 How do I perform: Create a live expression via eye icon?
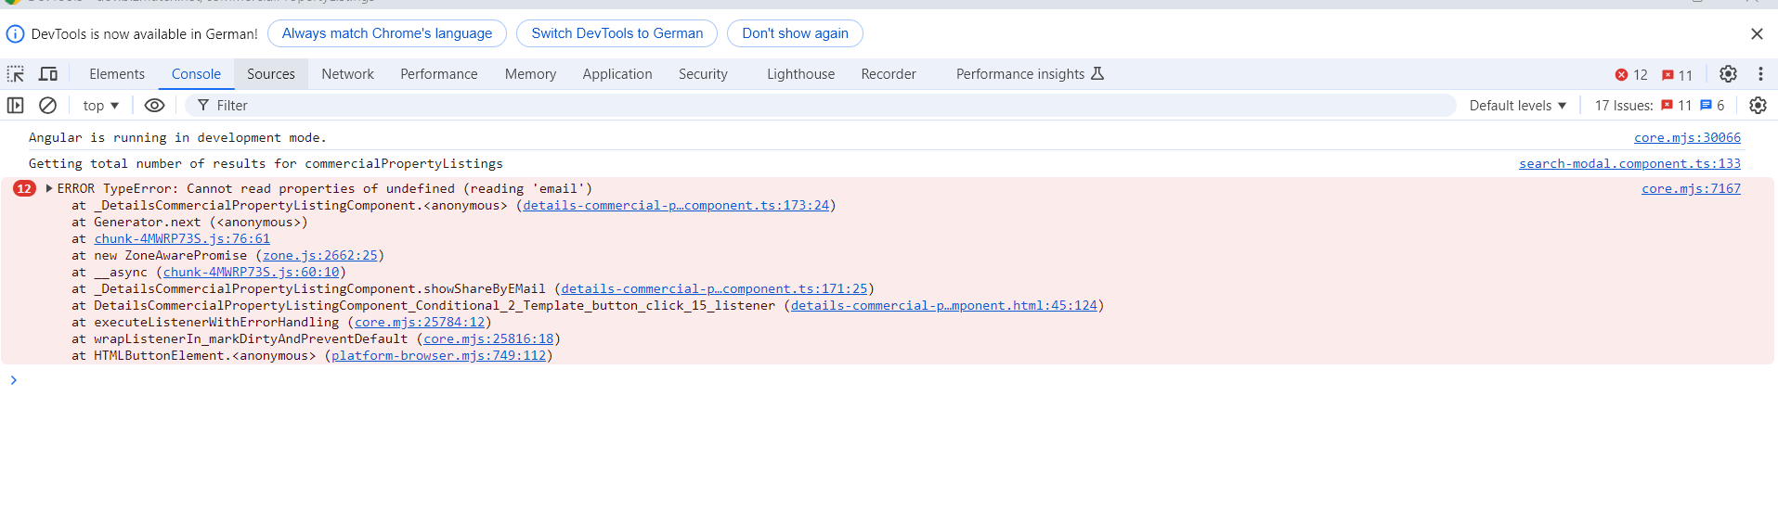tap(154, 106)
